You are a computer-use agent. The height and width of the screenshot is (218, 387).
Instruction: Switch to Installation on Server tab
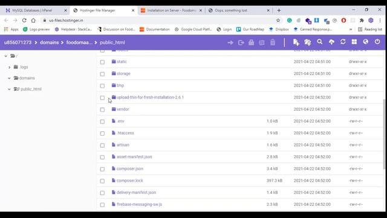[x=171, y=10]
